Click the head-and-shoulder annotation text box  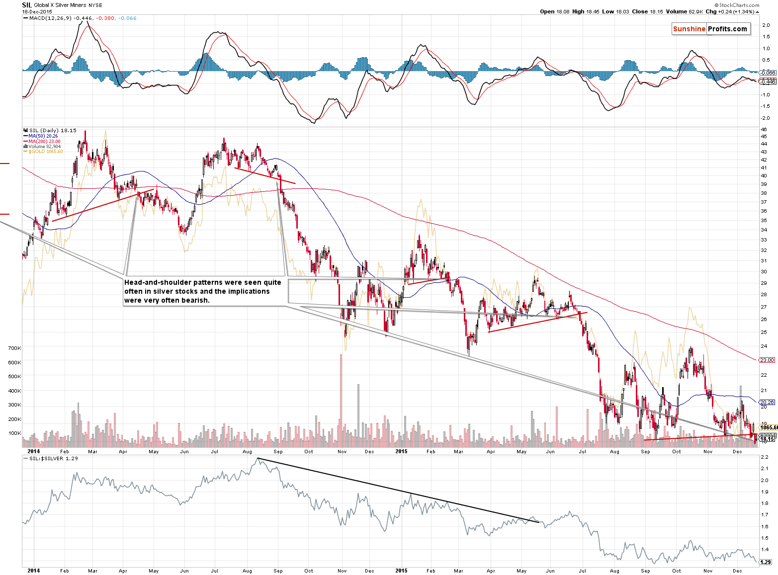click(x=205, y=291)
